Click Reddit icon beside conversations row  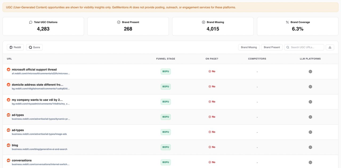click(x=9, y=160)
